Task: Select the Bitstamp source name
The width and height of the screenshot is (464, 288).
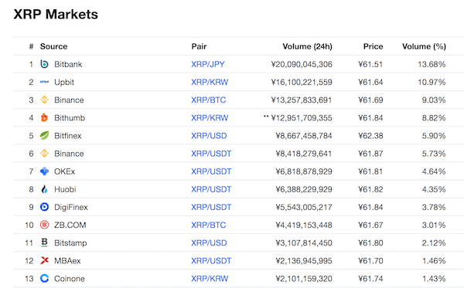Action: click(70, 243)
